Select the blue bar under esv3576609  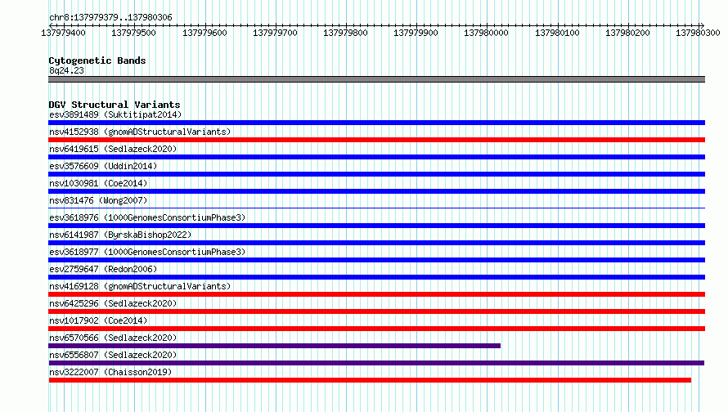[x=376, y=174]
